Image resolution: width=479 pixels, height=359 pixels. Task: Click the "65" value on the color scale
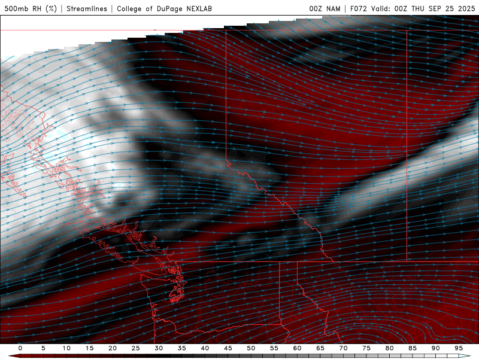point(320,348)
